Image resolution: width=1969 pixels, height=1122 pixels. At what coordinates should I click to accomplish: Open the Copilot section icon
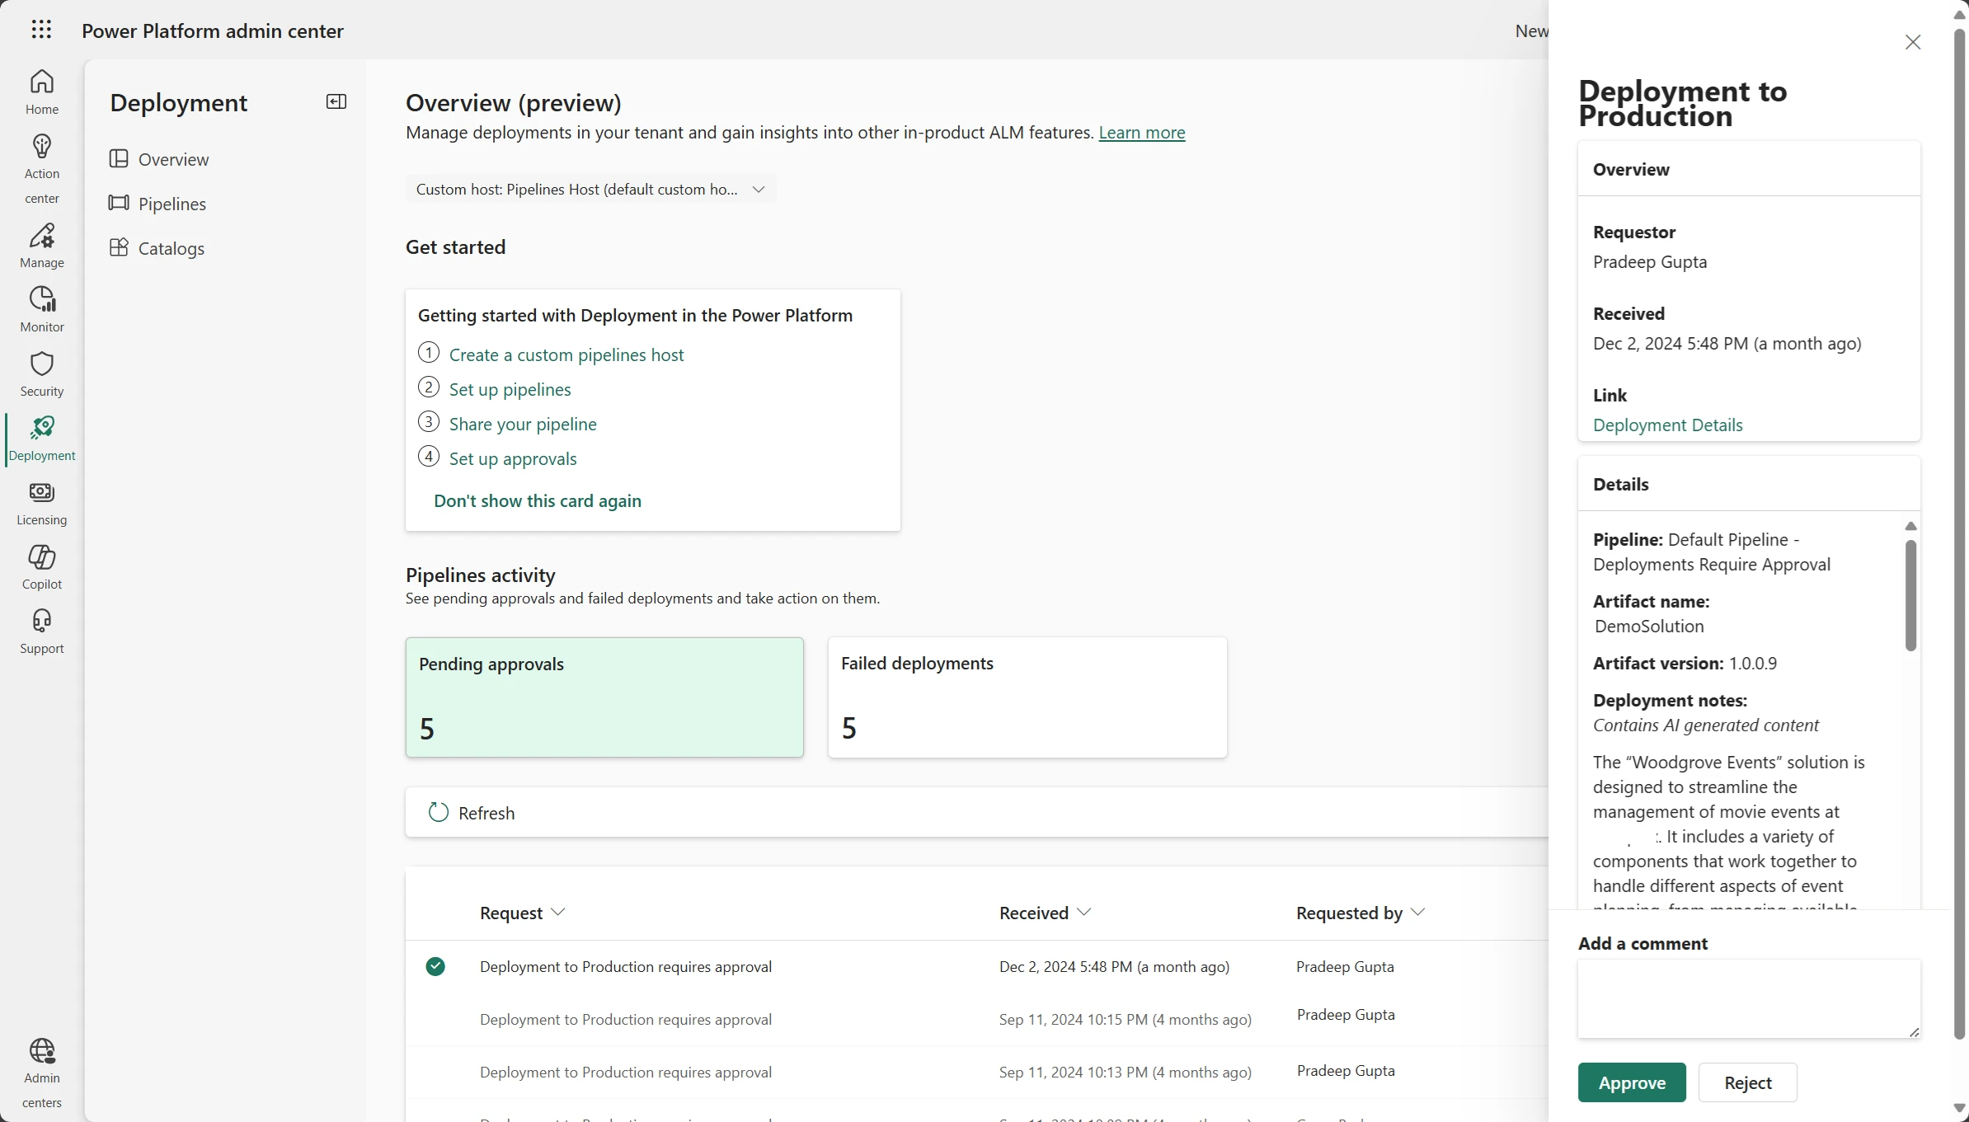[41, 557]
